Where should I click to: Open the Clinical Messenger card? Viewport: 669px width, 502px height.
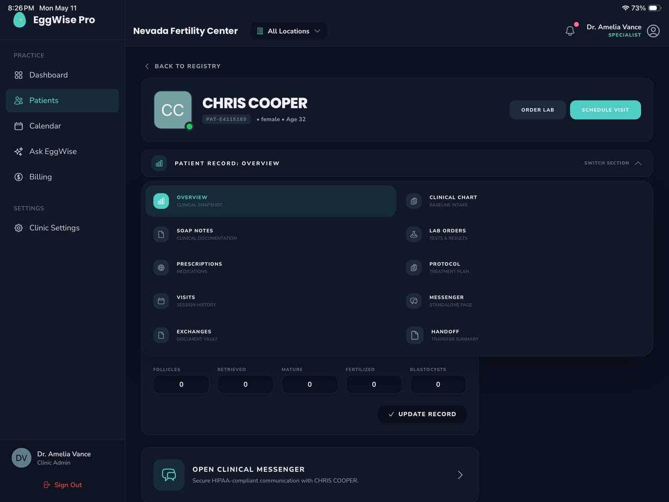pyautogui.click(x=310, y=475)
